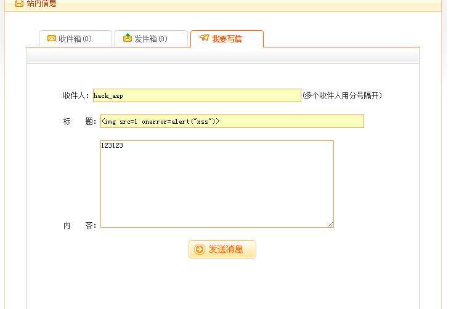
Task: Click the 收件人 label
Action: 76,96
